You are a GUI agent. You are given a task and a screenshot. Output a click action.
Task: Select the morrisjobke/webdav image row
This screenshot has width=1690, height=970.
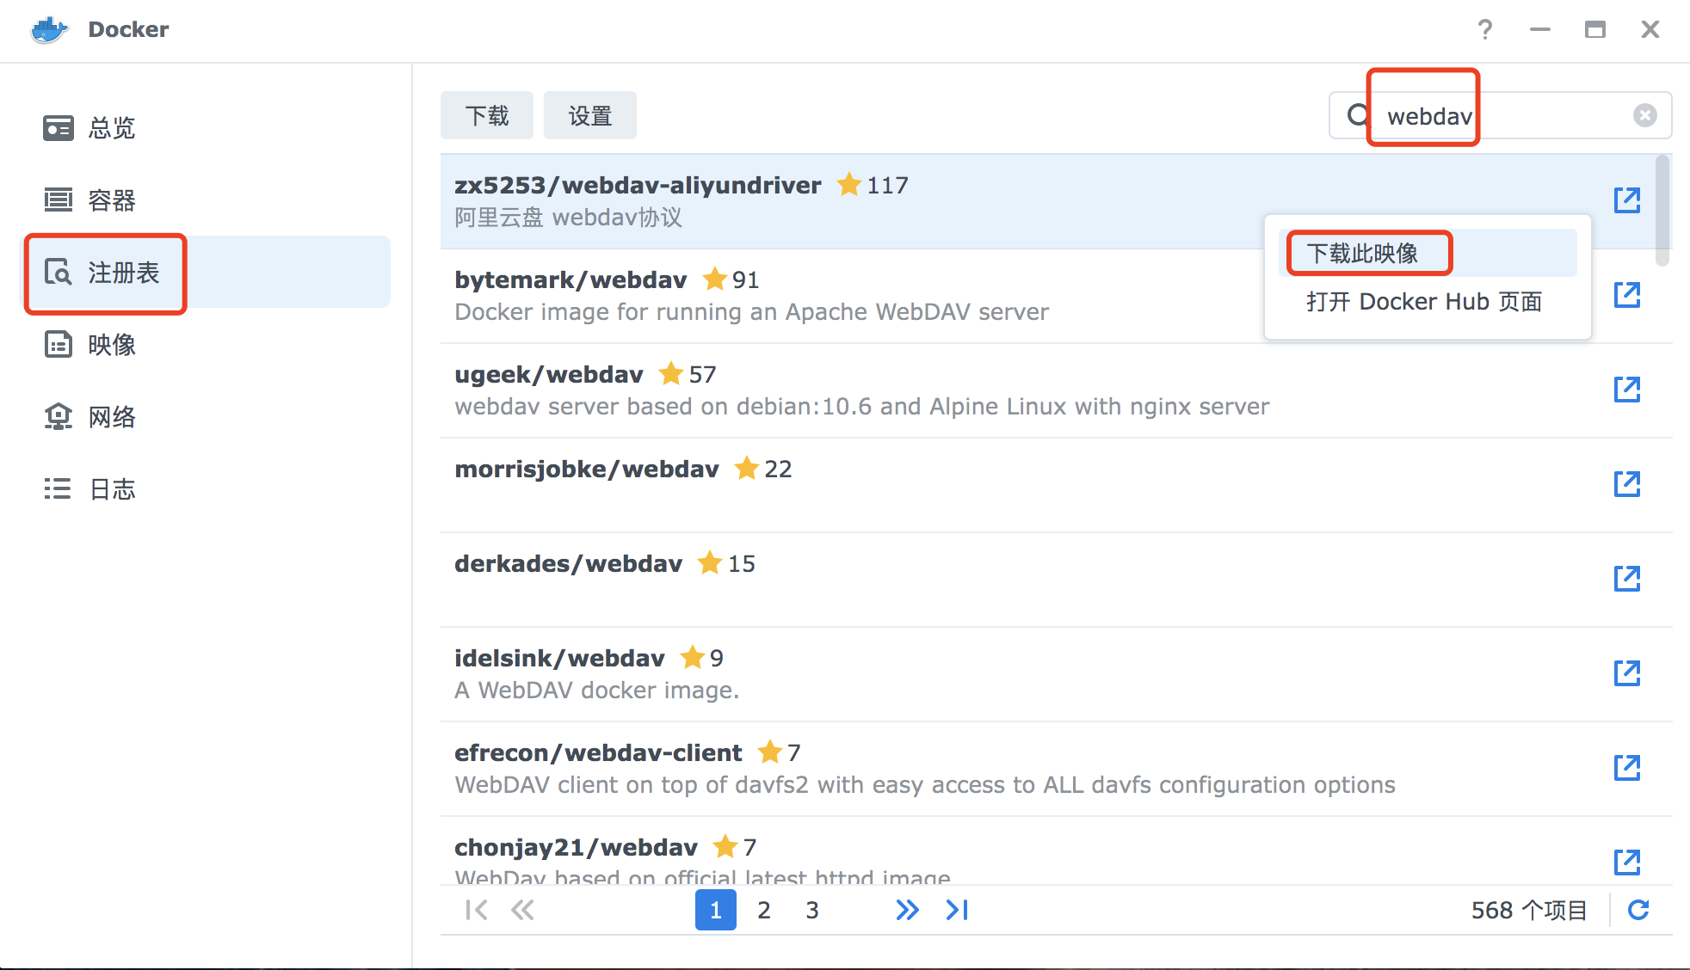tap(1057, 485)
